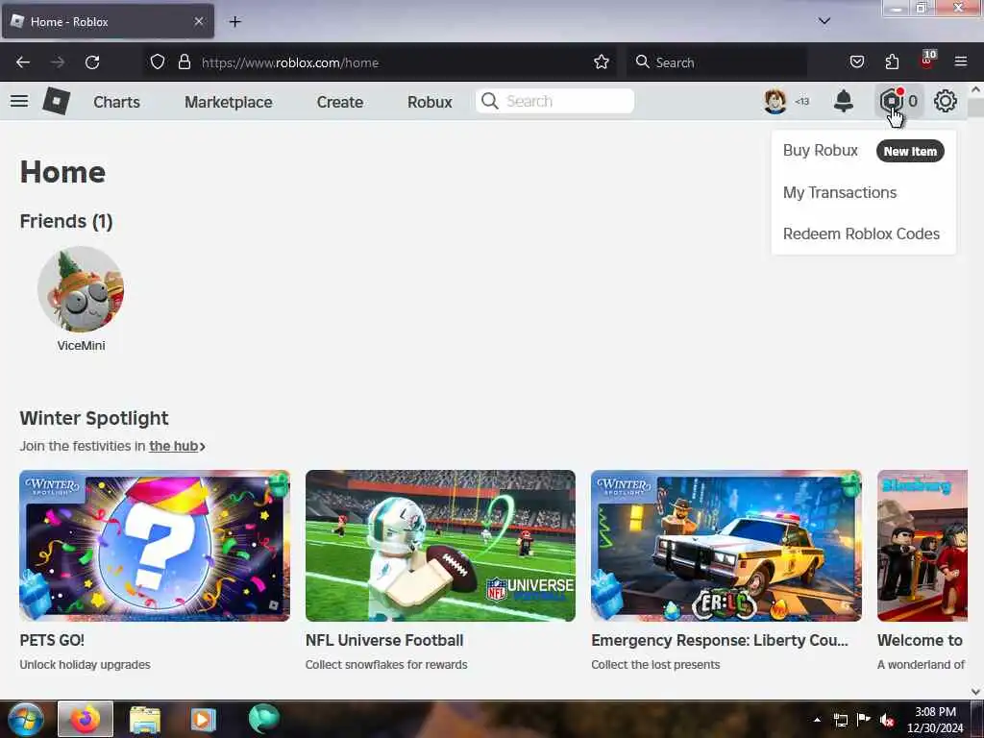
Task: Select Buy Robux from the dropdown
Action: tap(821, 151)
